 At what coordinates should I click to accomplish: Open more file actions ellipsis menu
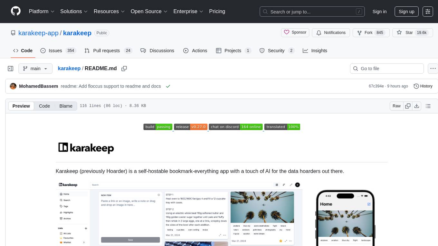(x=433, y=69)
